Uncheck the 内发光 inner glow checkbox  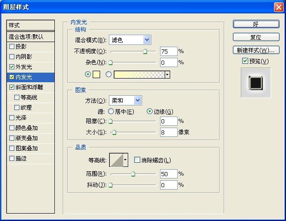click(x=12, y=77)
